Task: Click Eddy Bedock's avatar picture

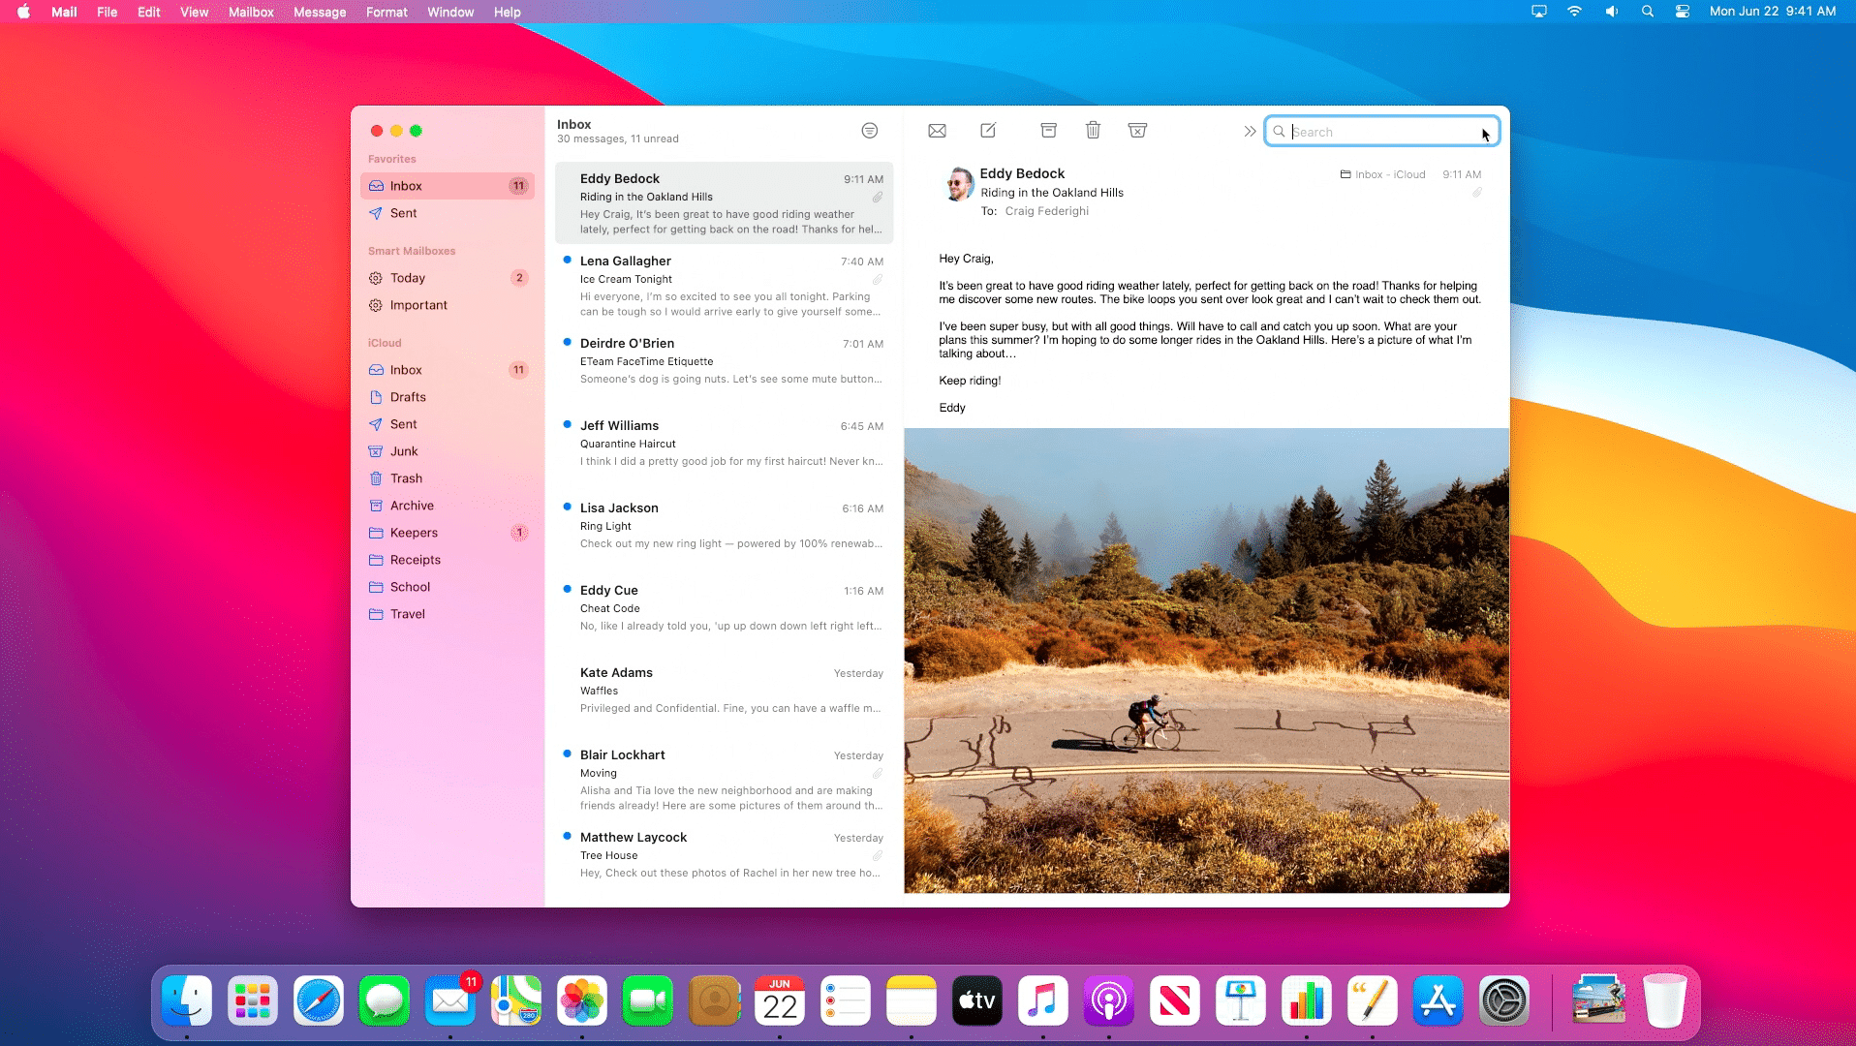Action: pyautogui.click(x=958, y=183)
